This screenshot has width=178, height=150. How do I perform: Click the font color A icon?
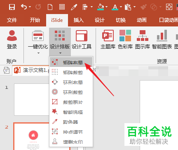pyautogui.click(x=115, y=7)
